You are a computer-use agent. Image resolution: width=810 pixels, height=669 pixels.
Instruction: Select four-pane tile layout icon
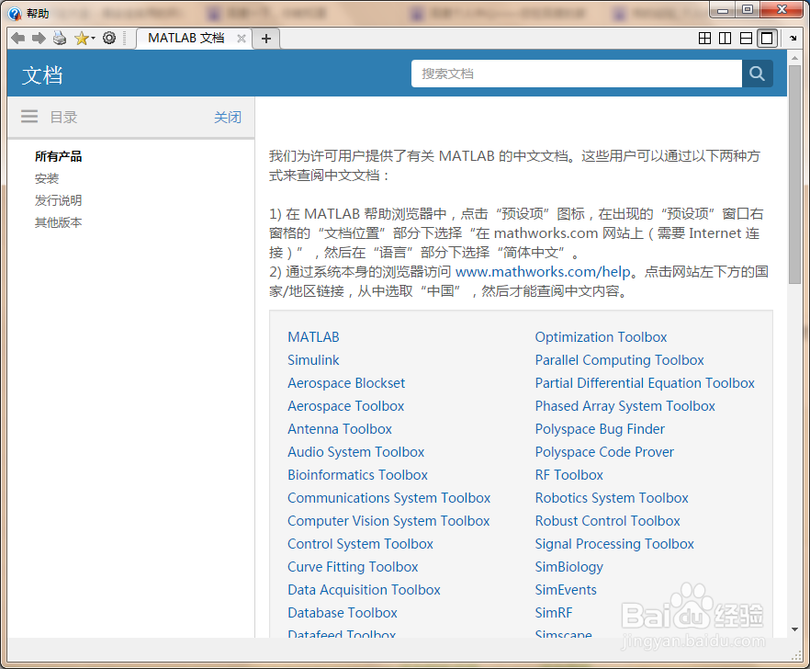pos(704,39)
